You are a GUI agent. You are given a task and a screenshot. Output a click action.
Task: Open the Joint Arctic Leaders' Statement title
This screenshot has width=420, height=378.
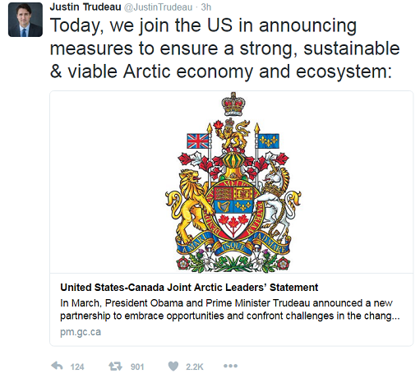(189, 288)
